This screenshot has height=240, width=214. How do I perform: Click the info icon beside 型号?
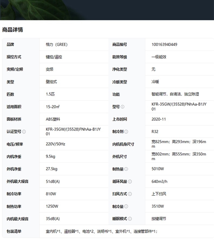point(122,107)
